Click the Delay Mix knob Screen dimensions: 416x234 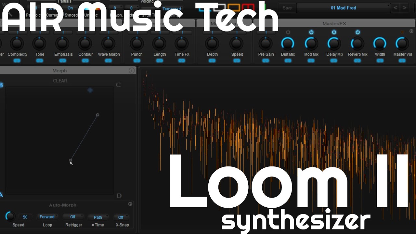tap(334, 43)
